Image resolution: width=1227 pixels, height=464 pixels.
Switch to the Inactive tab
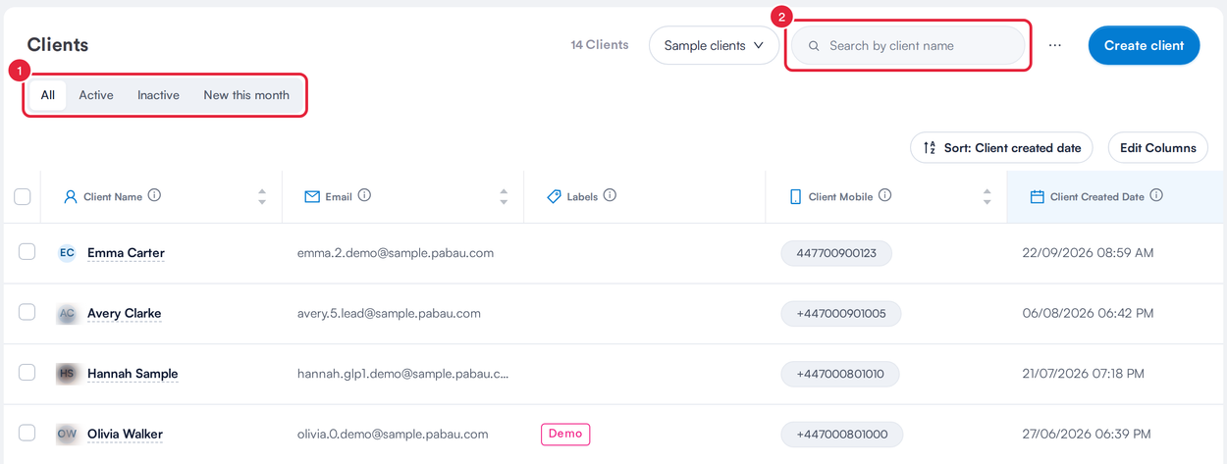pos(158,95)
